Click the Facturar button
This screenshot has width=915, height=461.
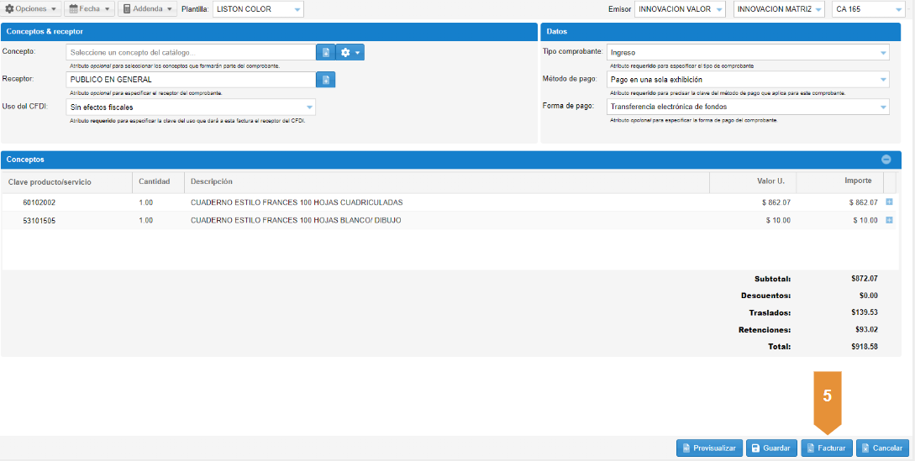826,448
